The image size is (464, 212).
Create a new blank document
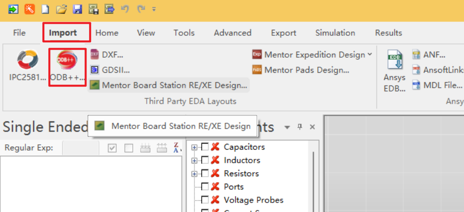(45, 9)
